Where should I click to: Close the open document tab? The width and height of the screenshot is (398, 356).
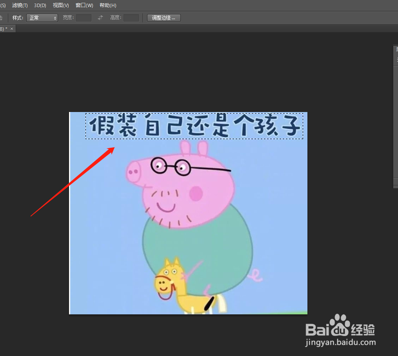pos(12,28)
